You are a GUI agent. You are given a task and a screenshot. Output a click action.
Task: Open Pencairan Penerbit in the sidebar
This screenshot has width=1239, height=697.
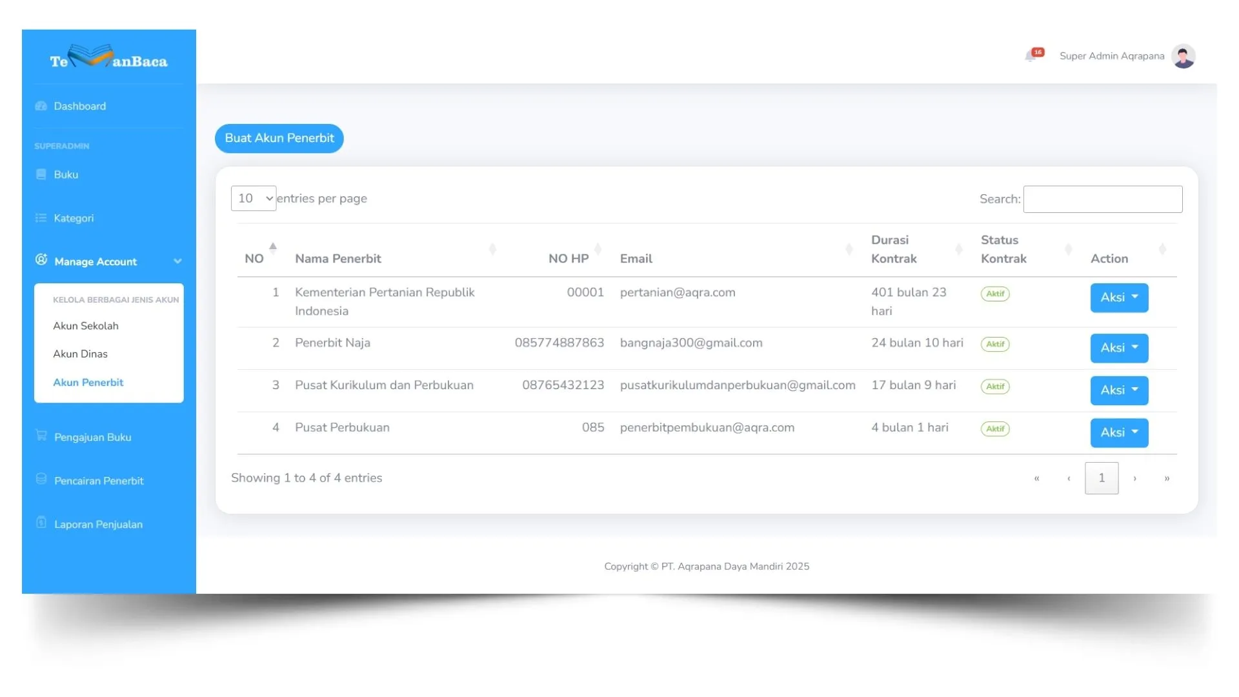tap(99, 481)
